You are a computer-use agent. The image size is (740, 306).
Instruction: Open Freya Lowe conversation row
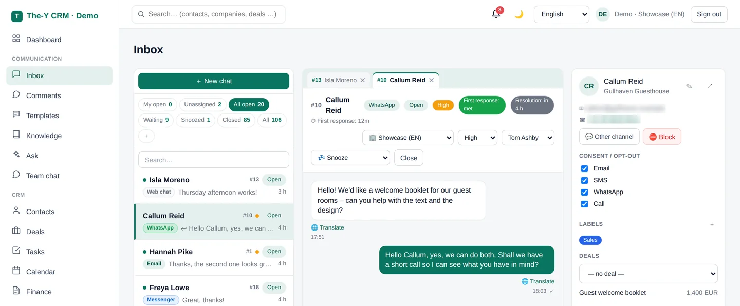[214, 291]
